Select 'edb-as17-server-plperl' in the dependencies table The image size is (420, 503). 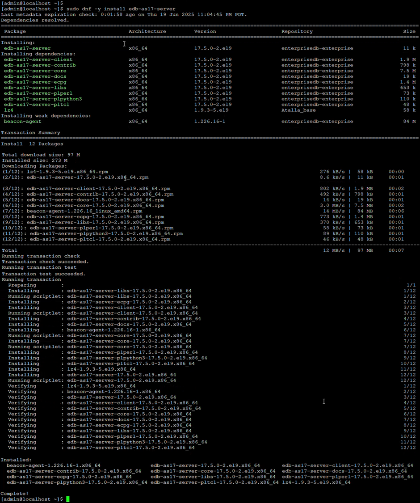point(38,93)
